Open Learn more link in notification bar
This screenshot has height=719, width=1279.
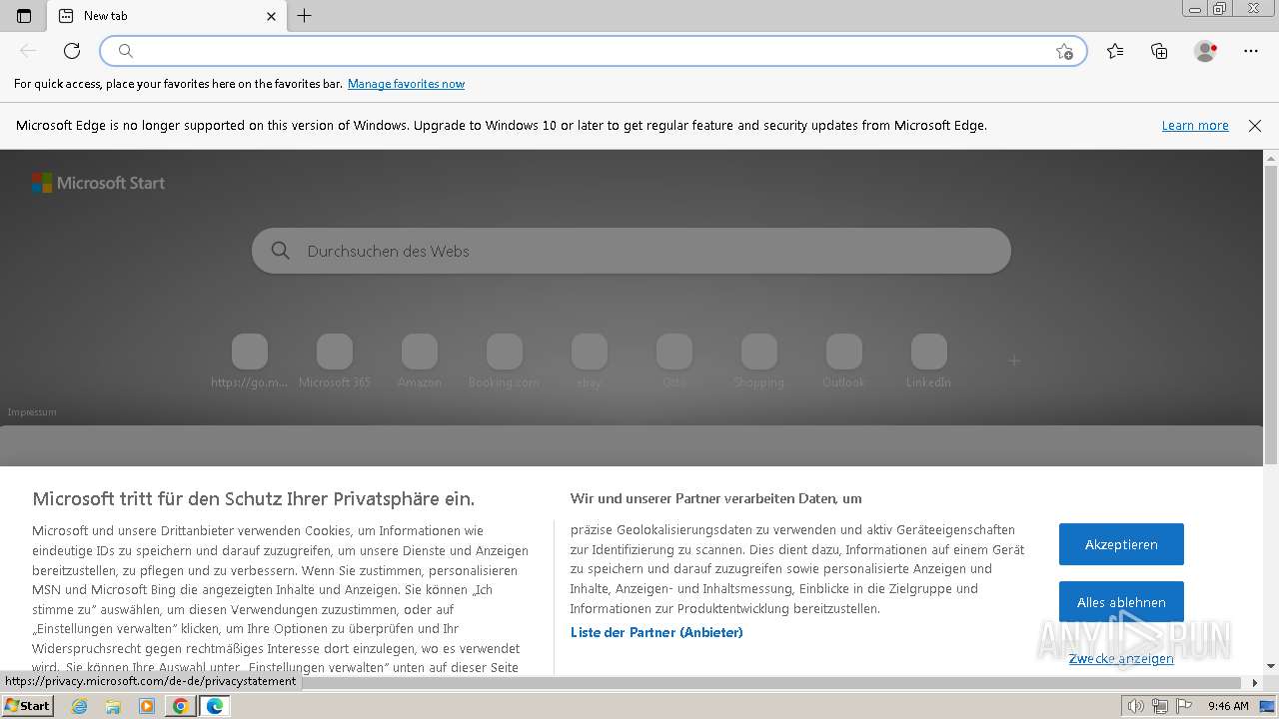tap(1195, 126)
